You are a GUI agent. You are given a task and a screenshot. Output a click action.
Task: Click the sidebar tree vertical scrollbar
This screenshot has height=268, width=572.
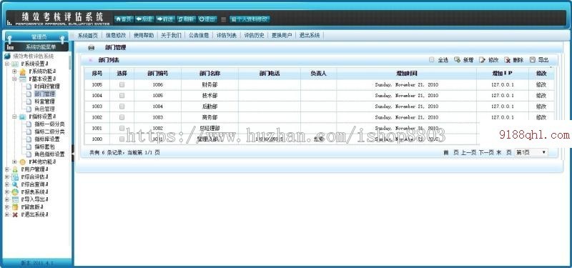pyautogui.click(x=70, y=63)
